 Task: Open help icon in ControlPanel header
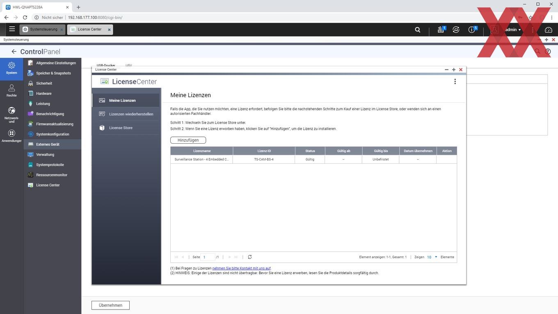click(548, 52)
